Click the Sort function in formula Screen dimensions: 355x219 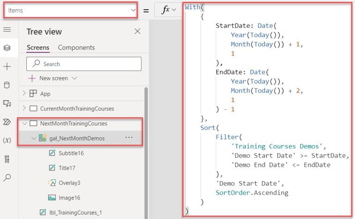point(208,128)
